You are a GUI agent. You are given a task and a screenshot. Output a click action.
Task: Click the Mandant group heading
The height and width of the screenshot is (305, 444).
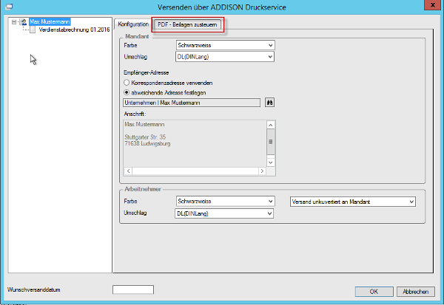point(137,36)
